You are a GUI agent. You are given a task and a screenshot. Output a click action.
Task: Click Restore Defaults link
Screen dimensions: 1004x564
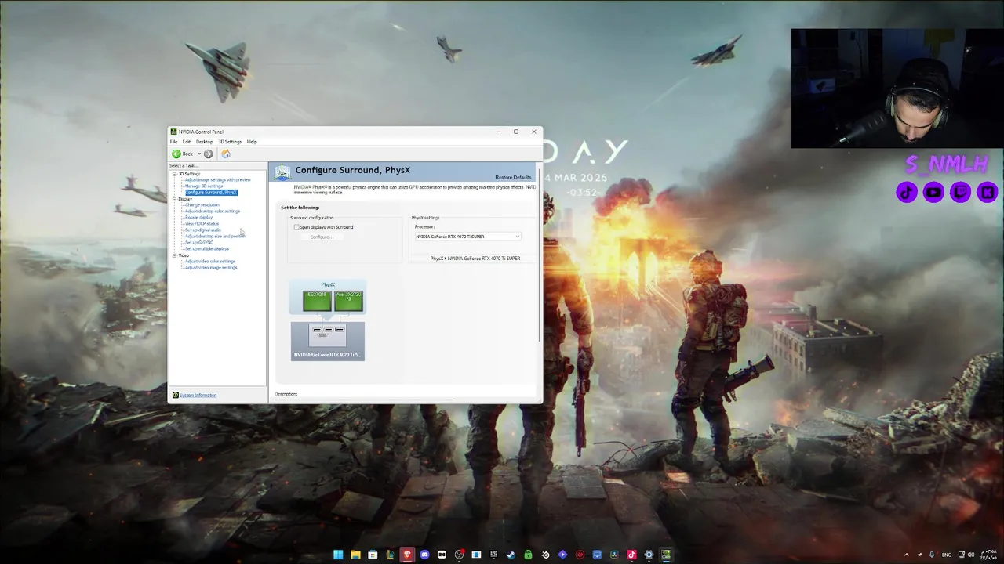click(x=513, y=177)
